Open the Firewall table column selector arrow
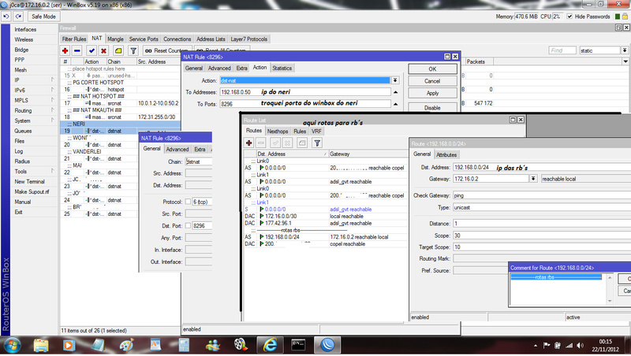Screen dimensions: 631x356 point(625,62)
